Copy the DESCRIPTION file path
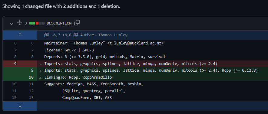This screenshot has height=114, width=268. pos(77,23)
